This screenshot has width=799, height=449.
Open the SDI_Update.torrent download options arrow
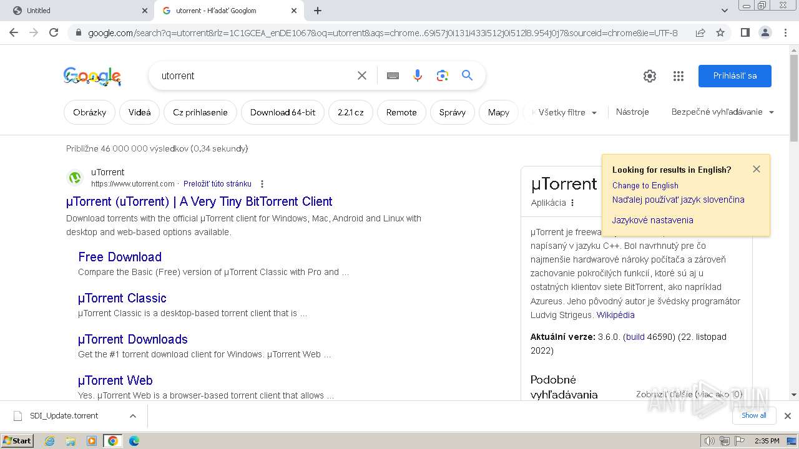[x=132, y=416]
